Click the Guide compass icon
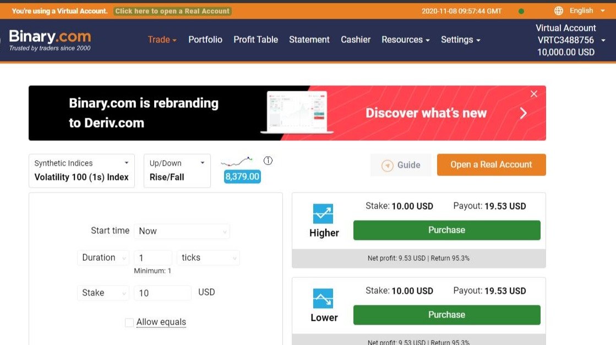This screenshot has height=345, width=616. (388, 165)
